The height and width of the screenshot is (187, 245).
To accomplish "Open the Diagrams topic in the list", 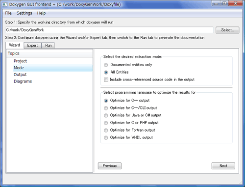I will click(x=23, y=81).
